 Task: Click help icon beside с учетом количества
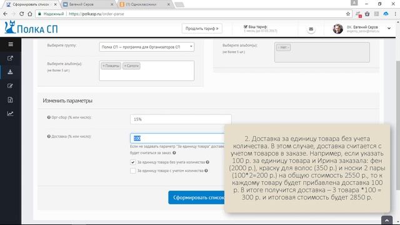[206, 171]
